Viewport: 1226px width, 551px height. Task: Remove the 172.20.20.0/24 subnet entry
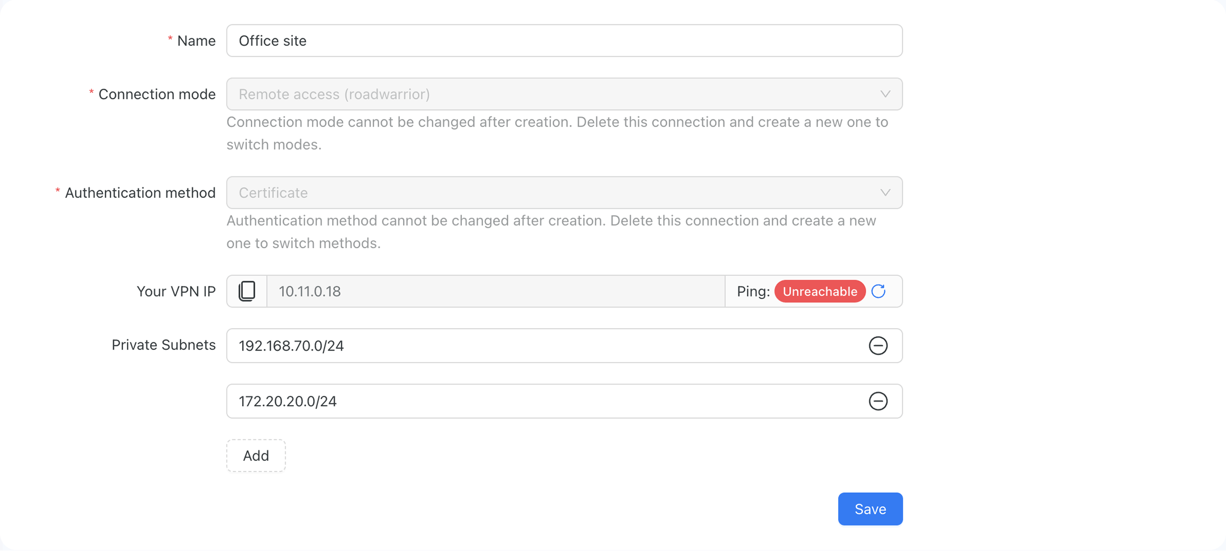(878, 401)
